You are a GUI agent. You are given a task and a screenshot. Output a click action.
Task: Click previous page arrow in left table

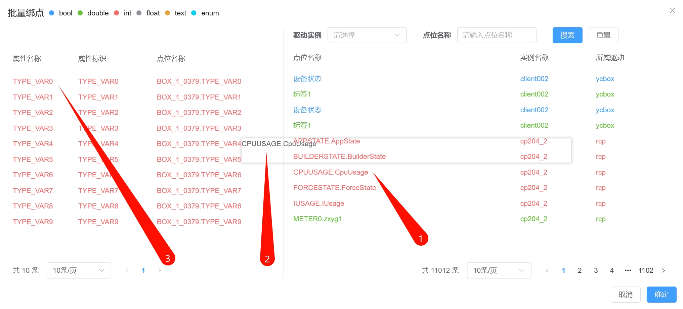(127, 270)
